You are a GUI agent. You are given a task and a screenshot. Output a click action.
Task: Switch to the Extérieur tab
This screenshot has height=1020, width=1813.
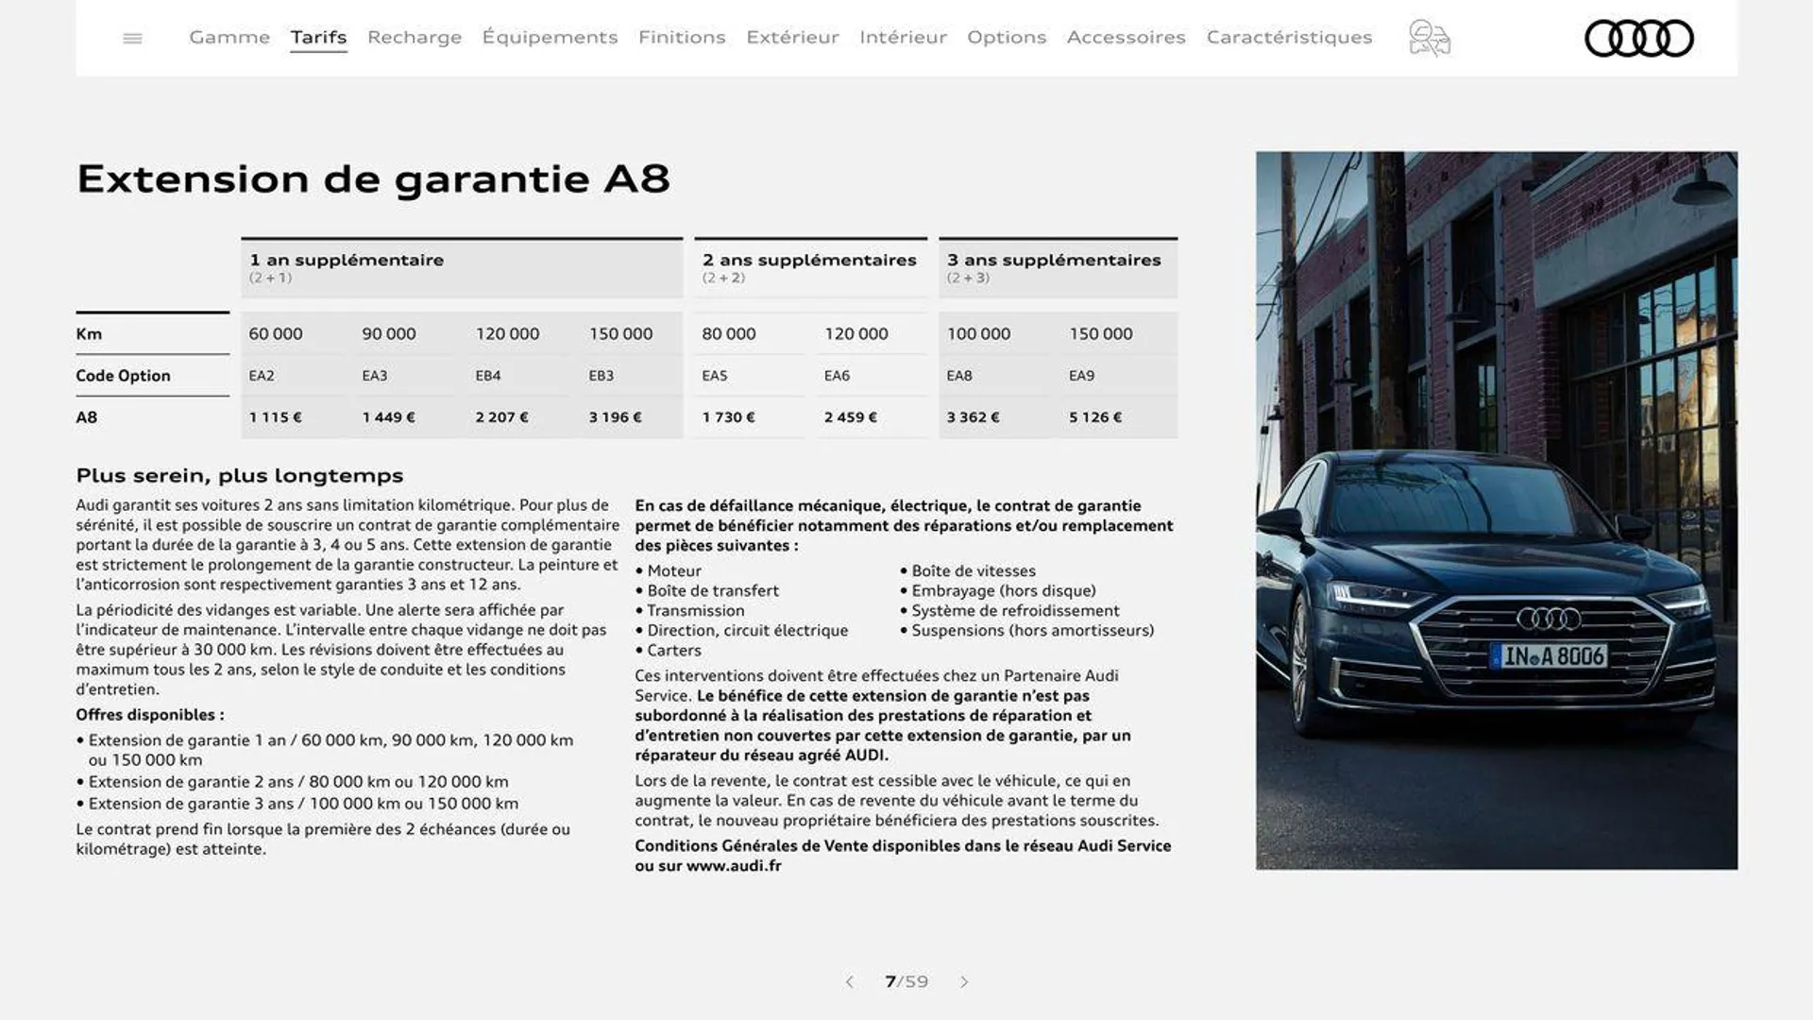click(x=792, y=37)
